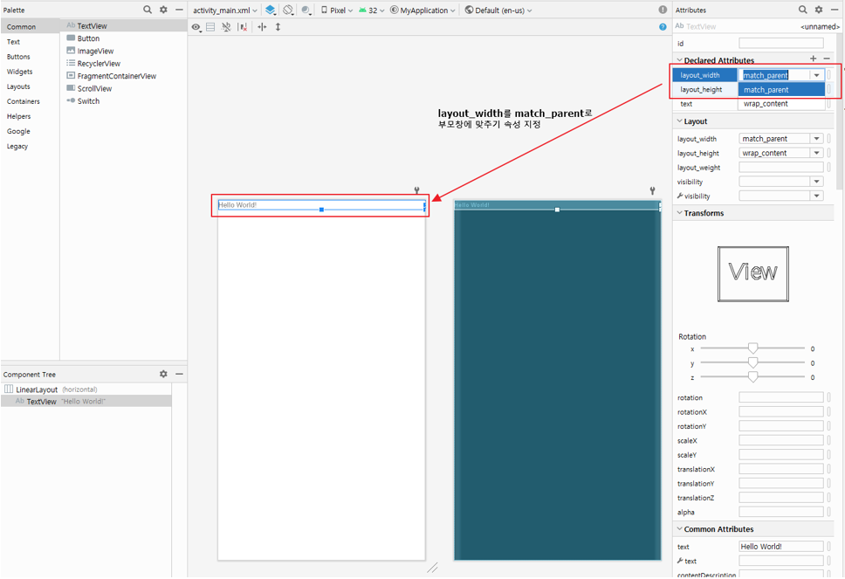
Task: Open the API 32 version dropdown
Action: [x=372, y=10]
